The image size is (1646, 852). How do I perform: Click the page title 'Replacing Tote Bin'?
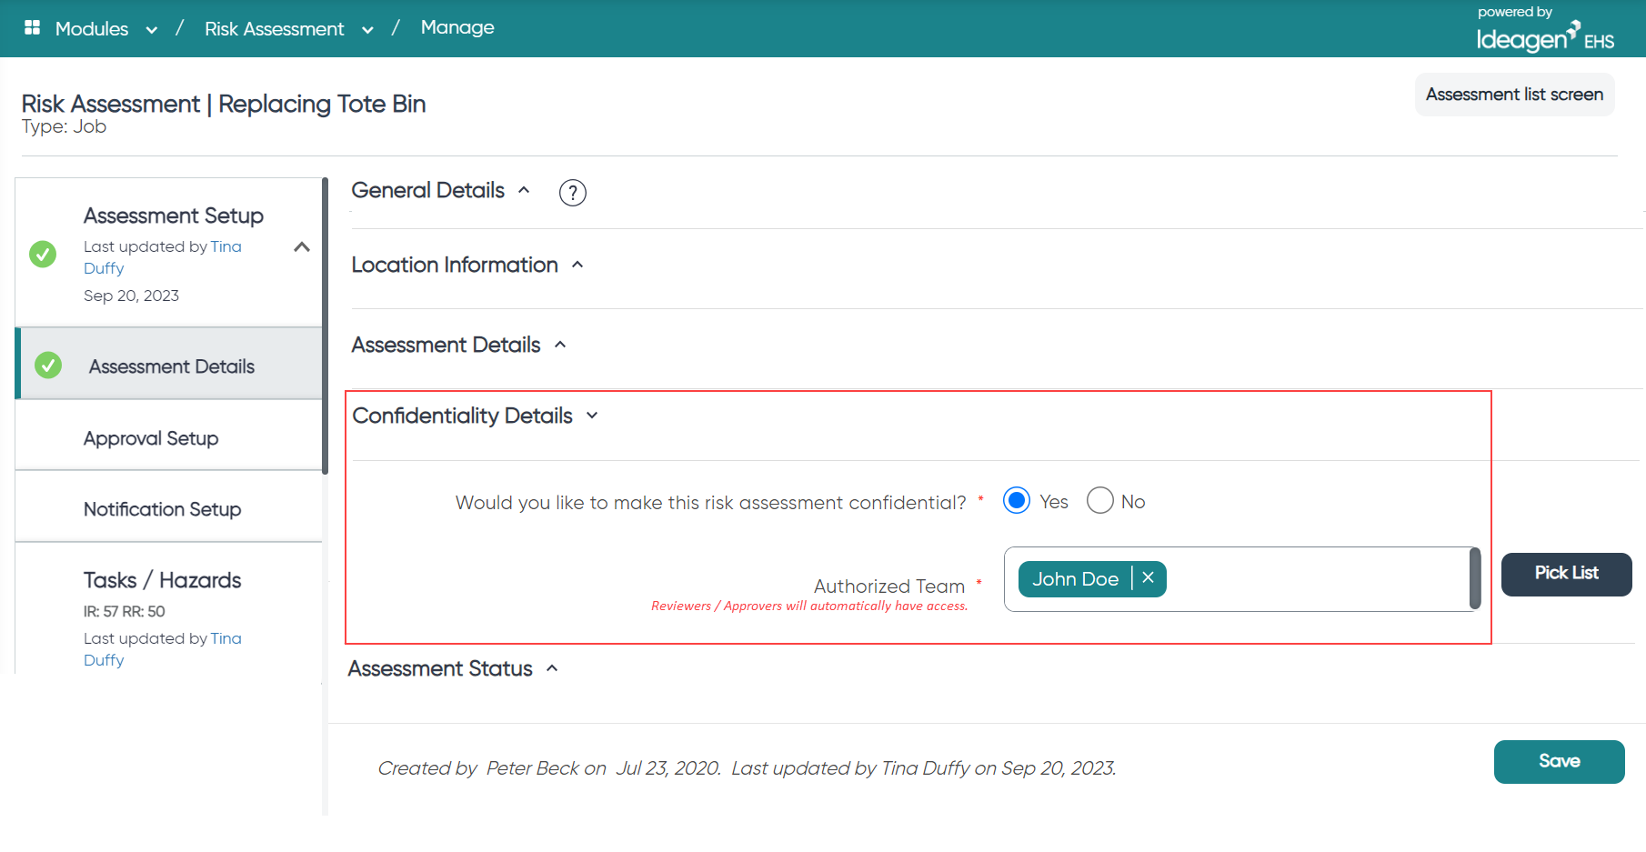point(322,104)
